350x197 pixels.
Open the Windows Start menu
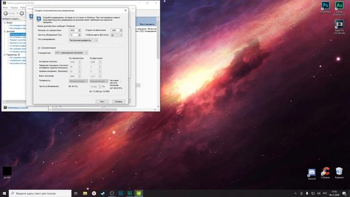(4, 193)
